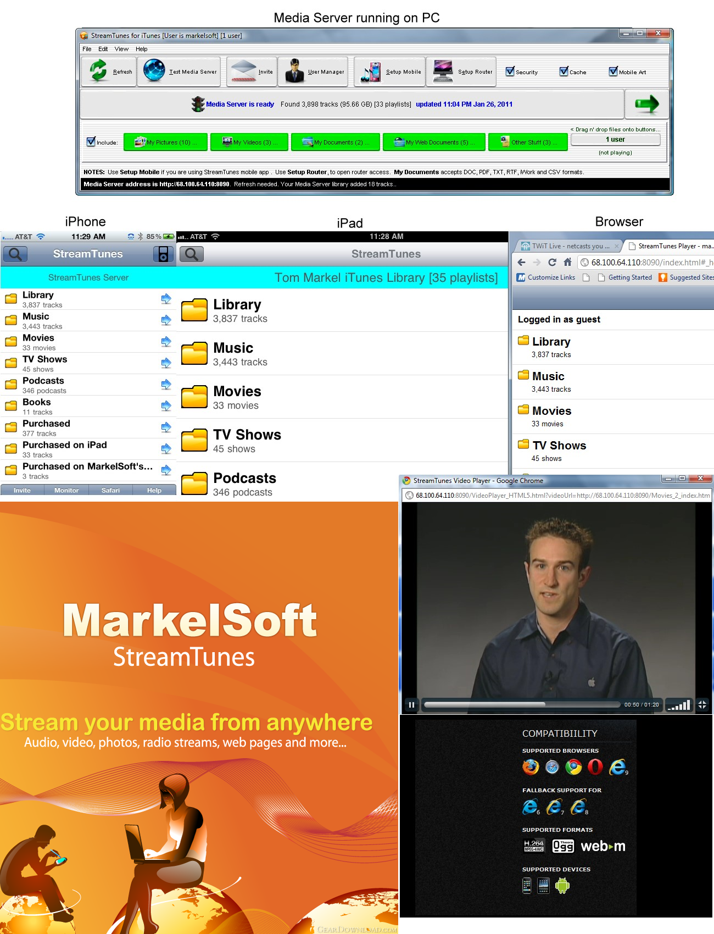Click the Chrome icon under Supported Browsers
The width and height of the screenshot is (714, 934).
point(574,766)
